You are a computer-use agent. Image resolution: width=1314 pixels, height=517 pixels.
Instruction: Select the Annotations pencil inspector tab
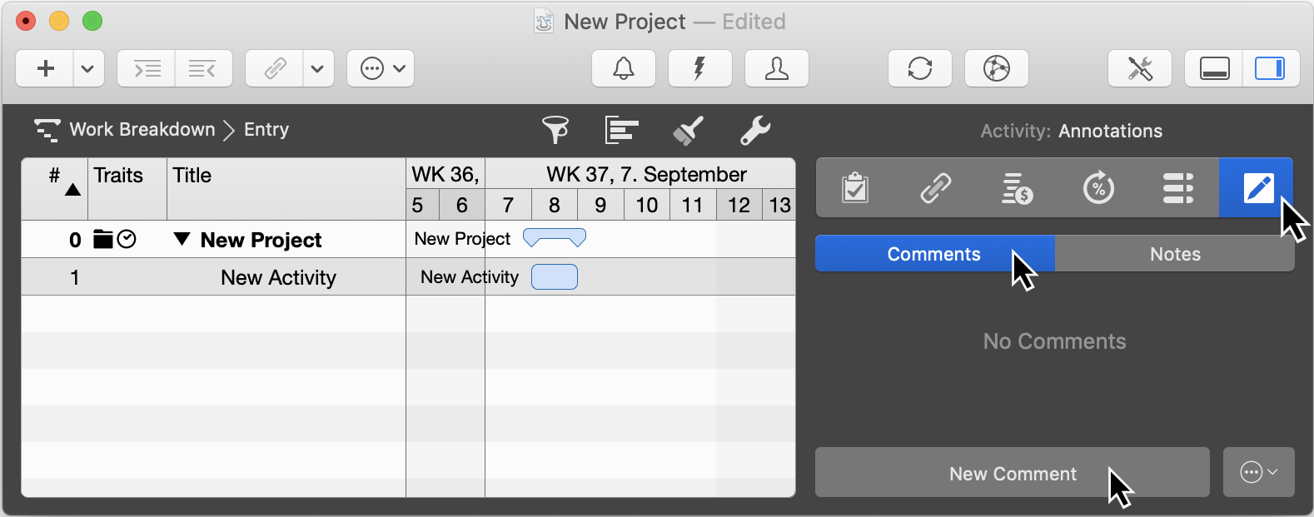click(x=1257, y=188)
